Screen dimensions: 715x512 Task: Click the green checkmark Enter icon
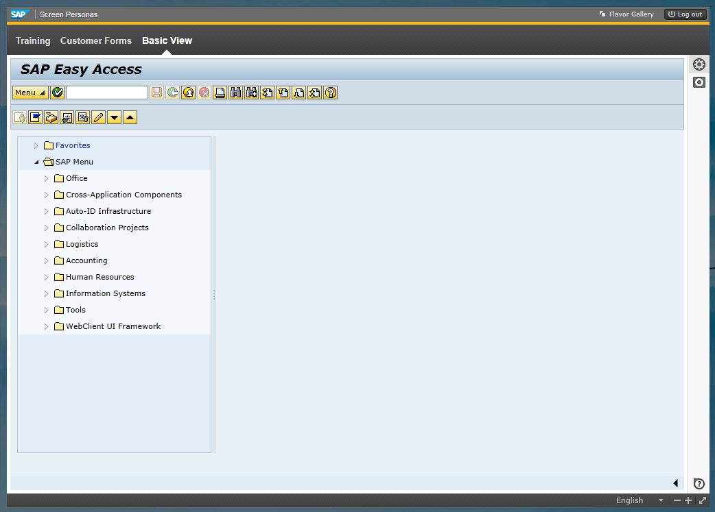tap(58, 93)
